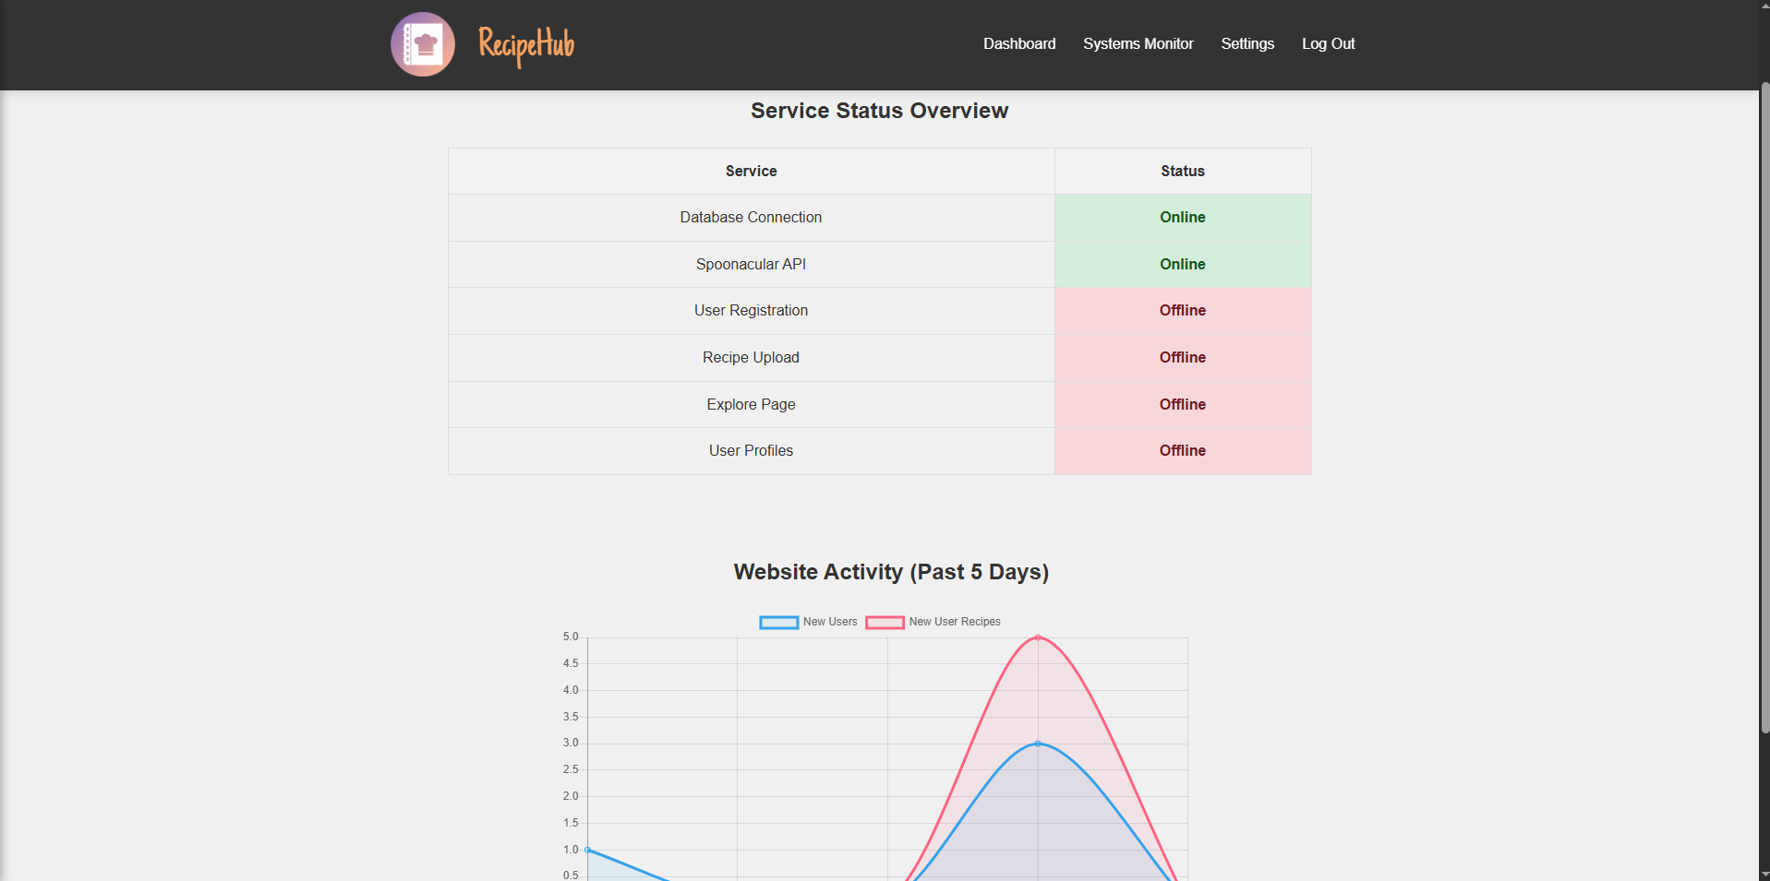Click the blue peak data point at 3.0
The image size is (1770, 881).
click(x=1038, y=744)
